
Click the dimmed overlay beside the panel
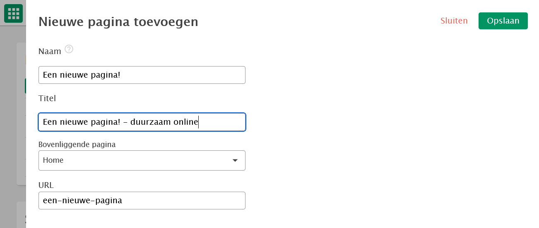12,124
